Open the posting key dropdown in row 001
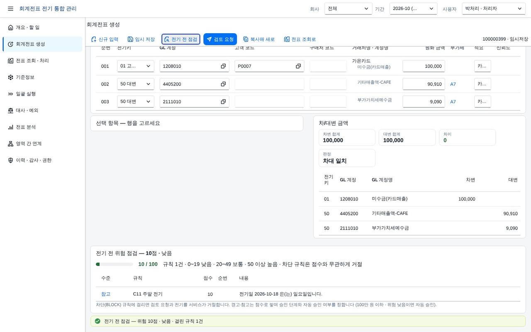Viewport: 531px width, 332px height. click(x=136, y=66)
